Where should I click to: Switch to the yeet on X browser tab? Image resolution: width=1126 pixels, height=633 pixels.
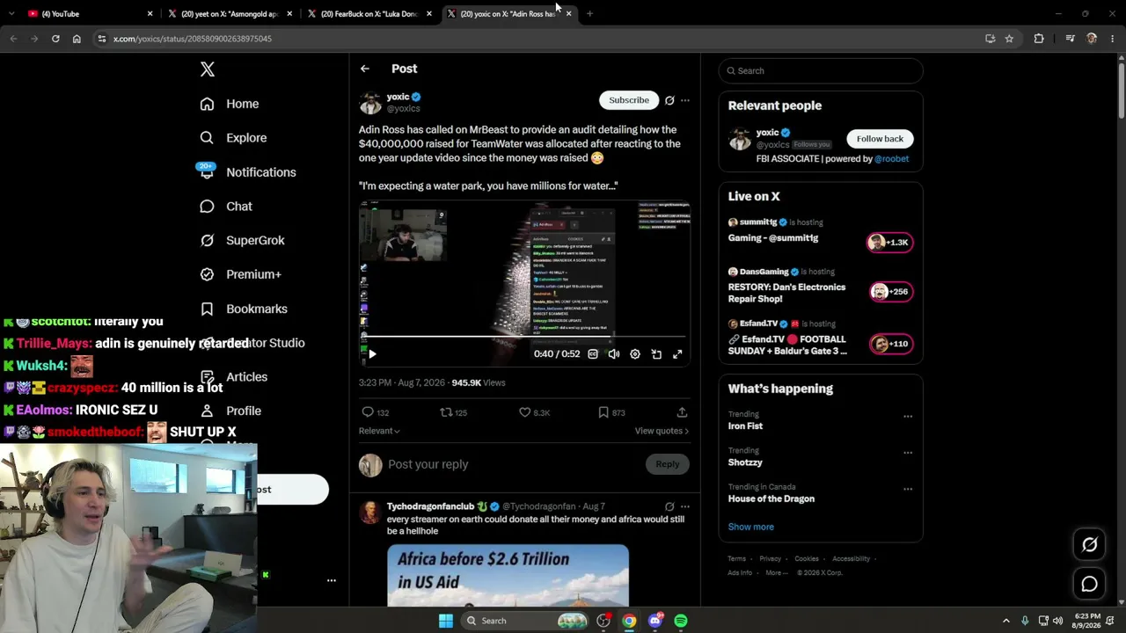[230, 14]
